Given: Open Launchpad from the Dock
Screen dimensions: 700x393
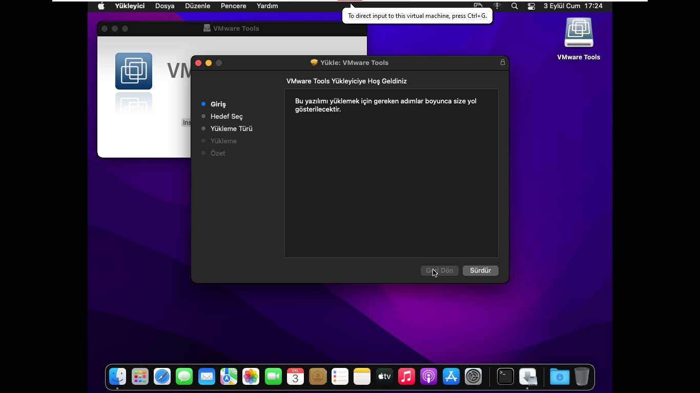Looking at the screenshot, I should [x=140, y=377].
